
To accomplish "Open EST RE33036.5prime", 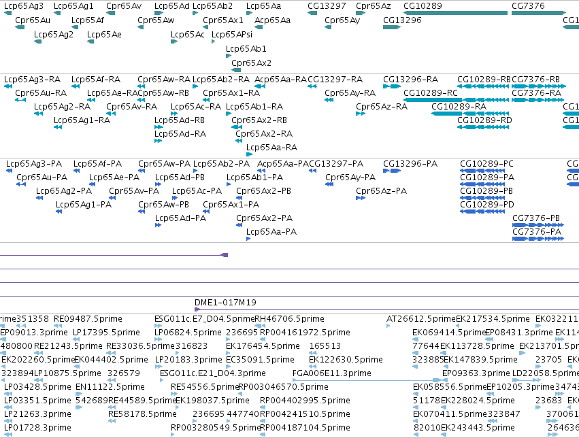I will [x=140, y=346].
